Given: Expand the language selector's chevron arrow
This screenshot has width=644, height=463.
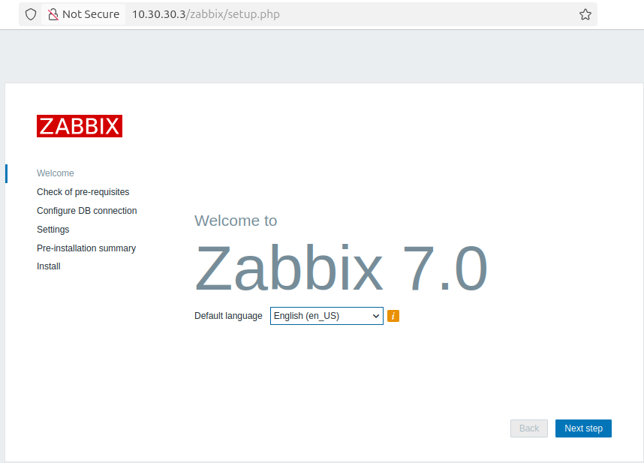Looking at the screenshot, I should [x=376, y=316].
